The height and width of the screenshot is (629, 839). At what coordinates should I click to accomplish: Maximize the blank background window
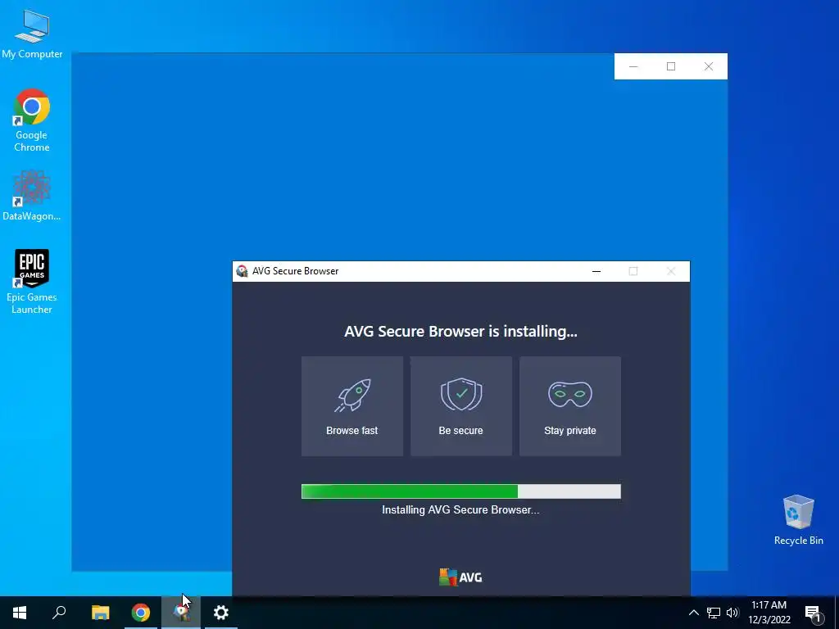click(671, 66)
